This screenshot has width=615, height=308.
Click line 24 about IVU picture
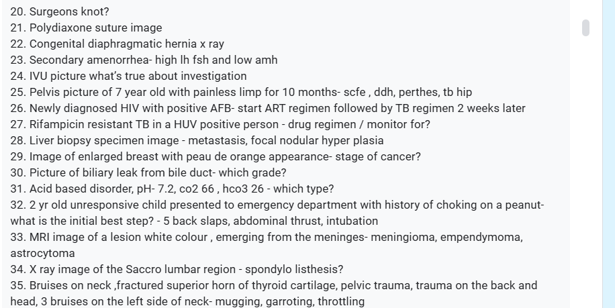tap(129, 76)
